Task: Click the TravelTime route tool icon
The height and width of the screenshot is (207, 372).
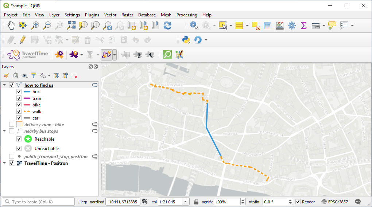Action: [106, 55]
